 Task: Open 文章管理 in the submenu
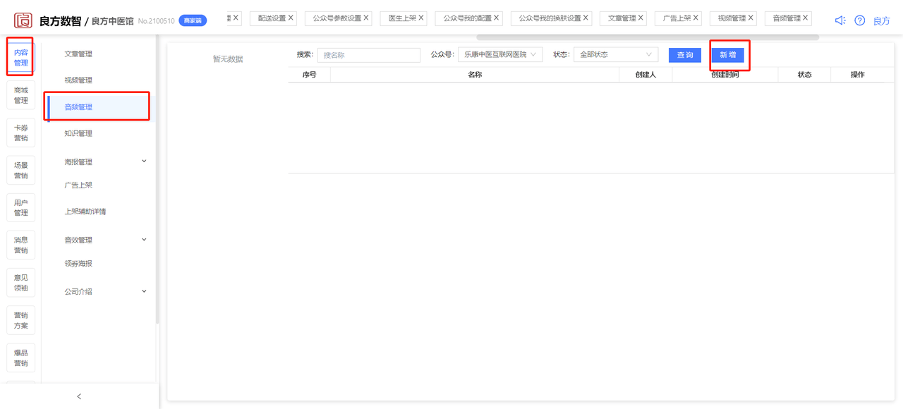(x=78, y=54)
